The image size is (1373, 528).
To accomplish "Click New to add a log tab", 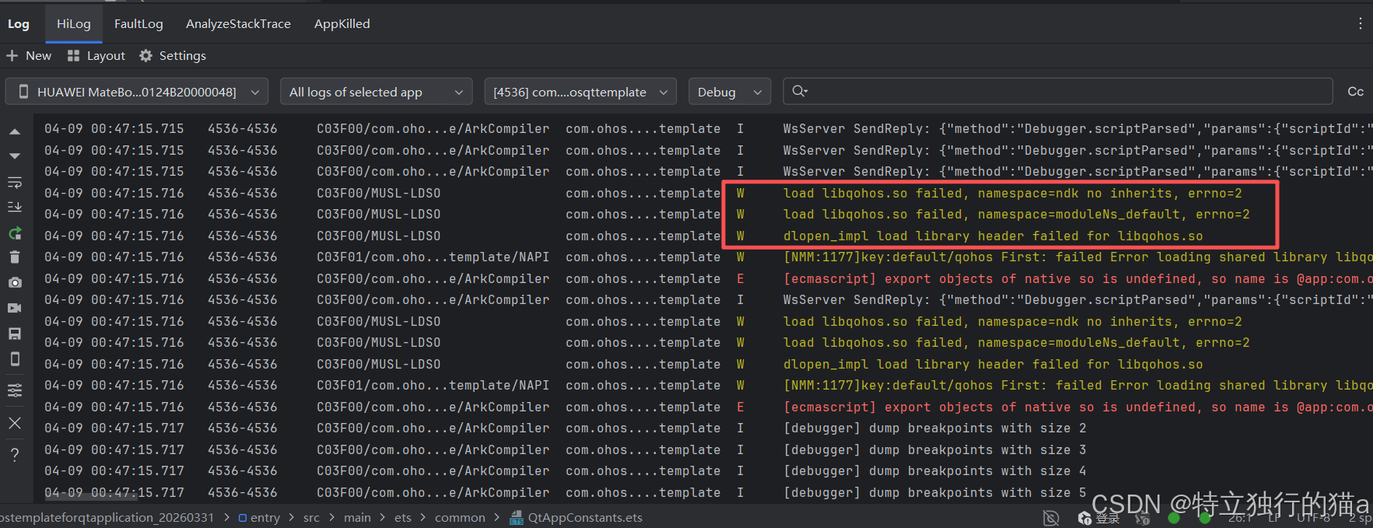I will (x=29, y=56).
